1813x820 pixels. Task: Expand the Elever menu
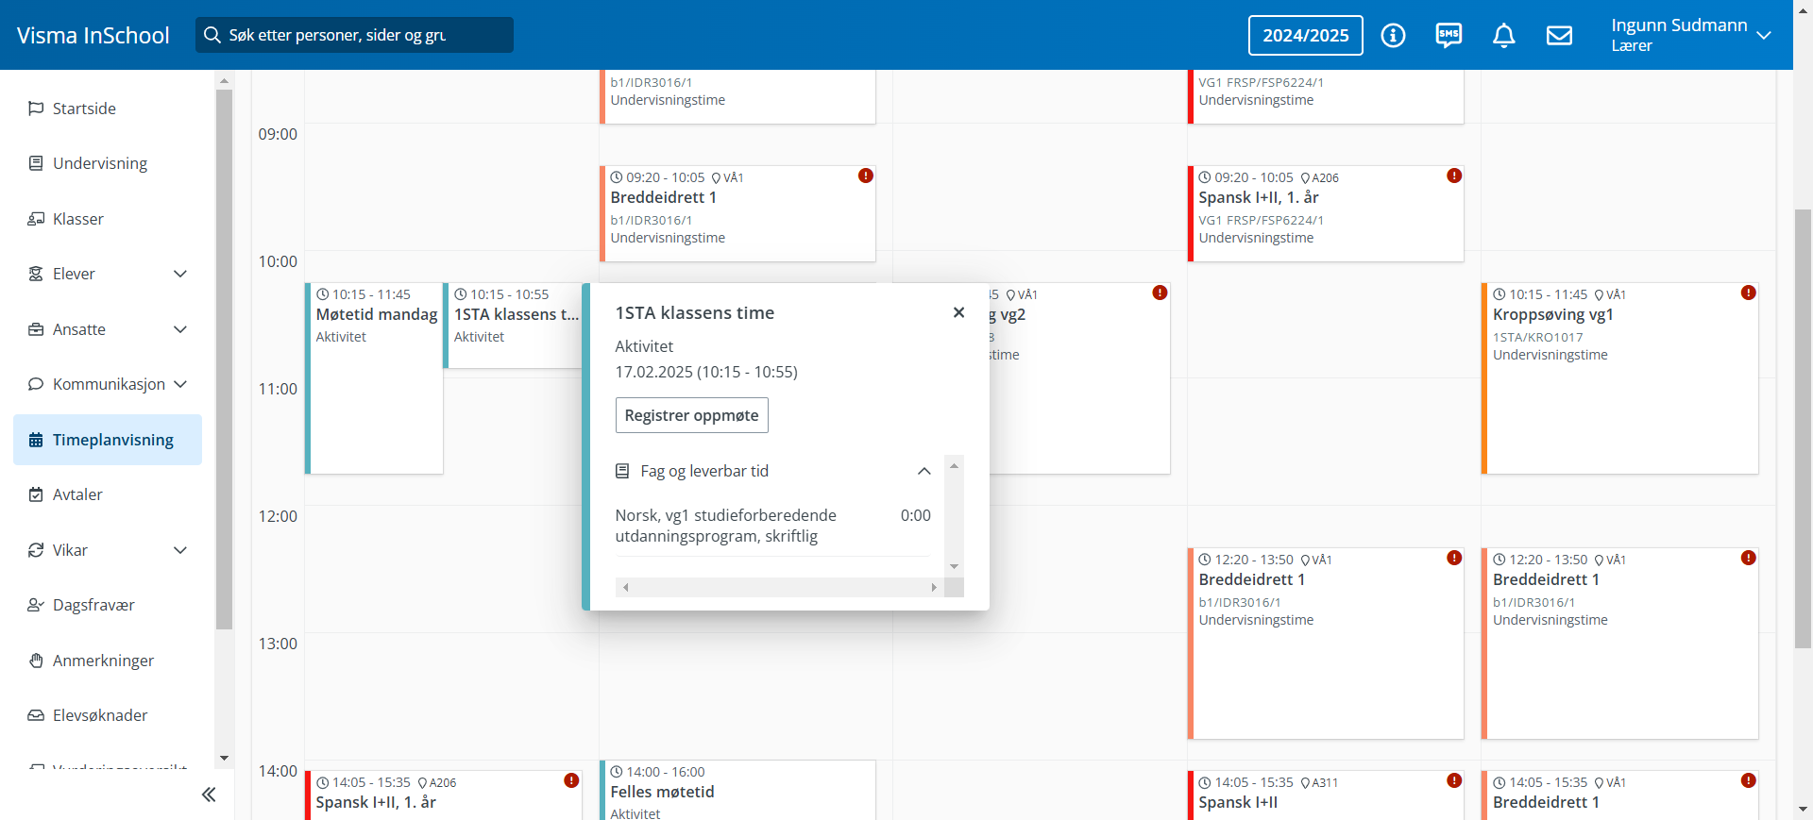(x=180, y=274)
